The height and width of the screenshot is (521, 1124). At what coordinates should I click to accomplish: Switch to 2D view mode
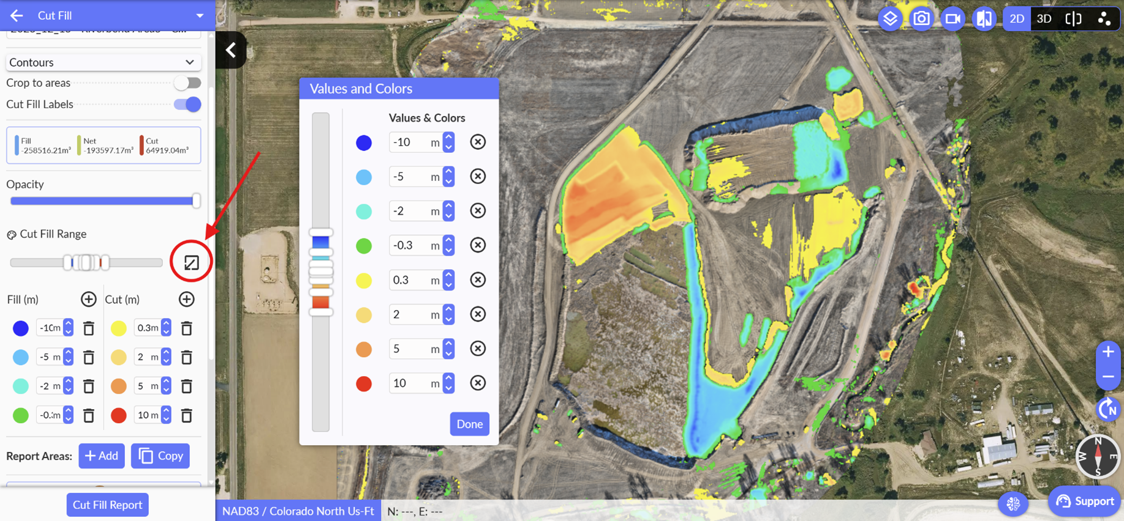tap(1017, 19)
